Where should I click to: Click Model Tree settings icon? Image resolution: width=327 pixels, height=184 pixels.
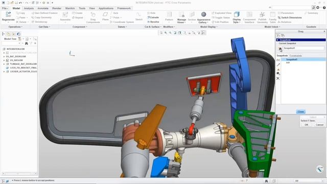(x=19, y=39)
